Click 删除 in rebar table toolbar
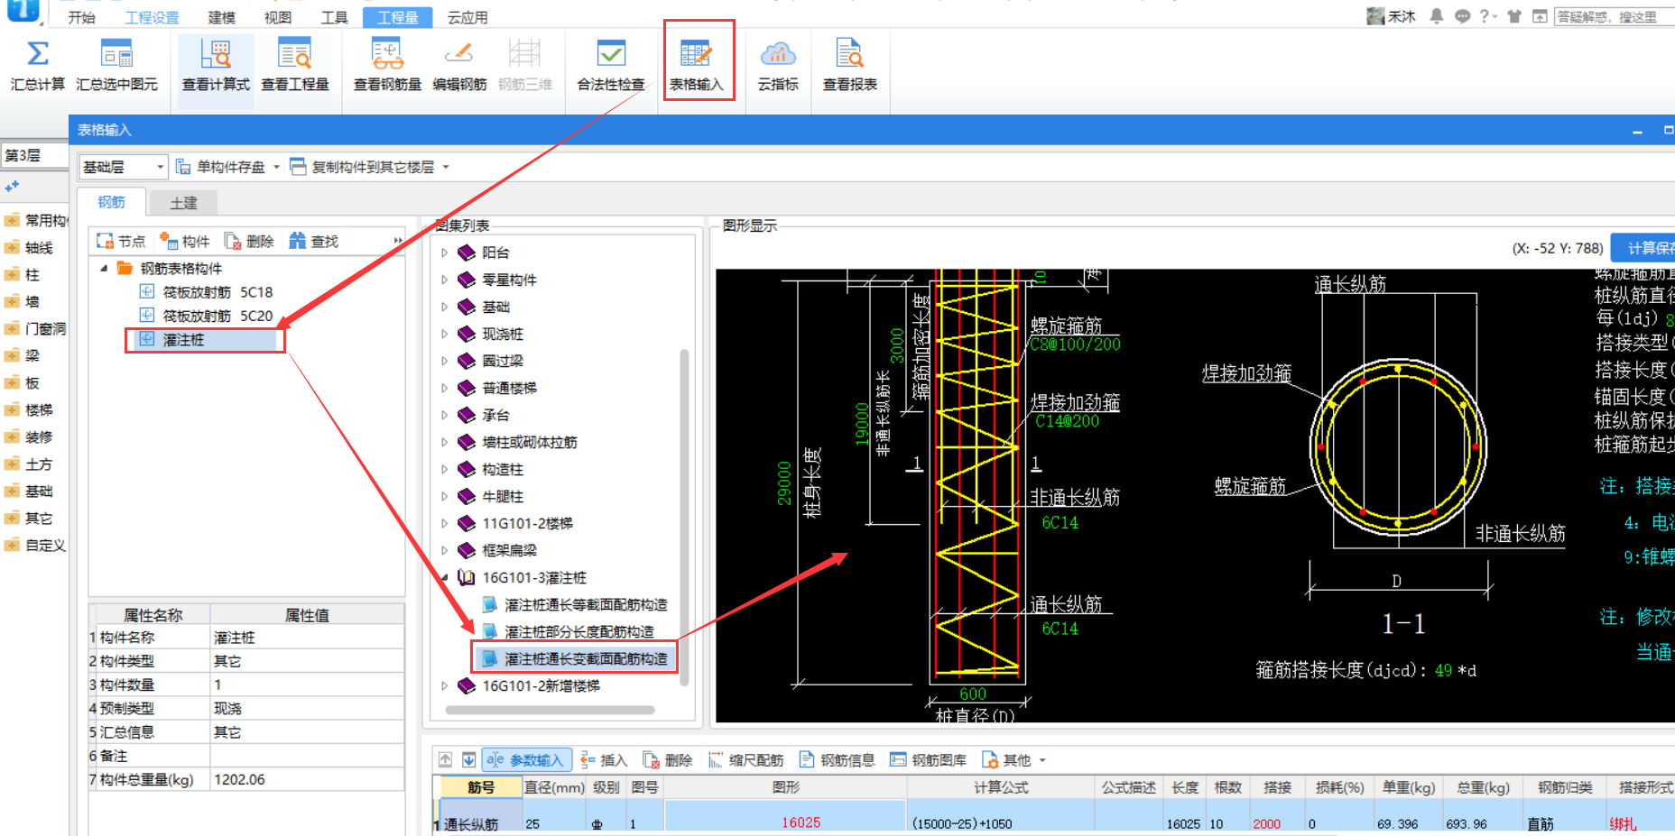Image resolution: width=1675 pixels, height=836 pixels. pos(668,760)
